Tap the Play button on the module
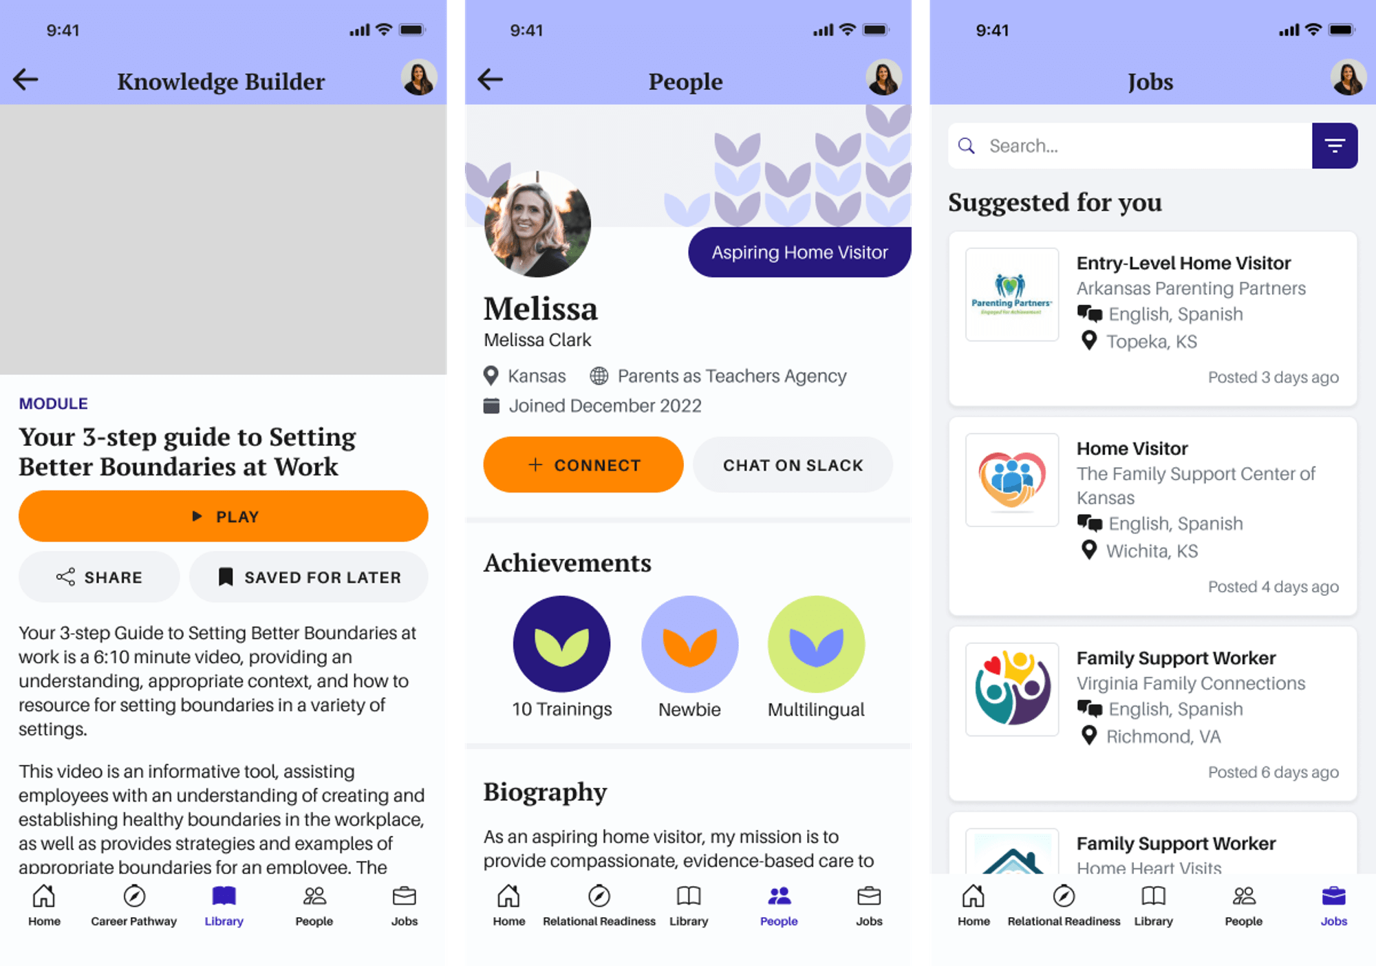Screen dimensions: 1376x966 point(224,517)
